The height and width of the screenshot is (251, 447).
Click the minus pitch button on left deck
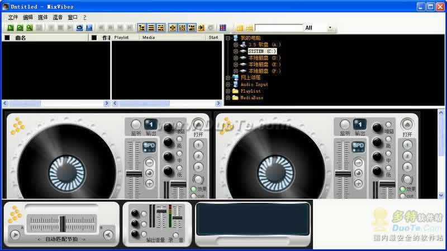point(149,162)
